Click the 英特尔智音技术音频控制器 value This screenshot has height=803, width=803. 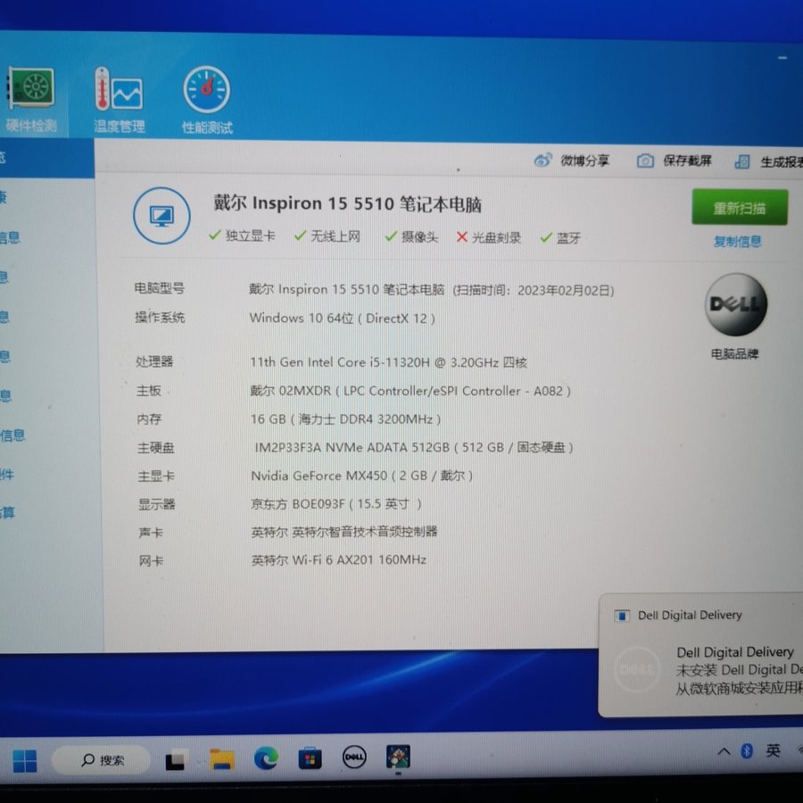(x=344, y=532)
